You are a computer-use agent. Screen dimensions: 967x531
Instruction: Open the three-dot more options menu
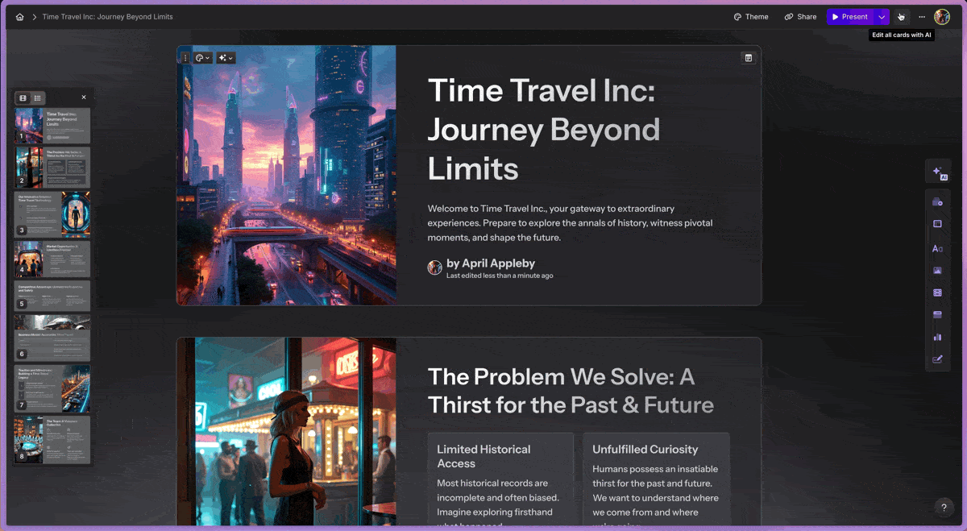coord(922,17)
